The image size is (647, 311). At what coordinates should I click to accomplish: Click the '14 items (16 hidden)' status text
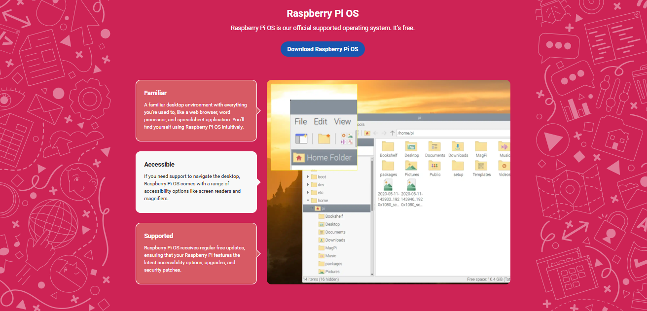(x=321, y=279)
